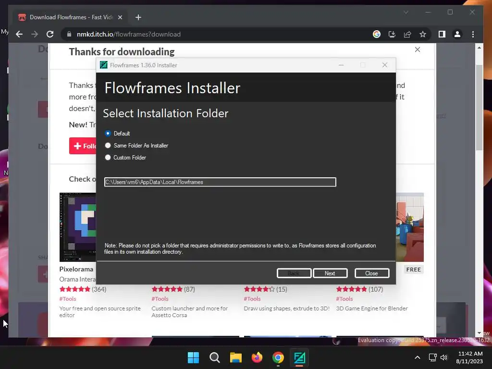
Task: Click 'Draw using shapes, extrude to 3D!' description
Action: (286, 308)
